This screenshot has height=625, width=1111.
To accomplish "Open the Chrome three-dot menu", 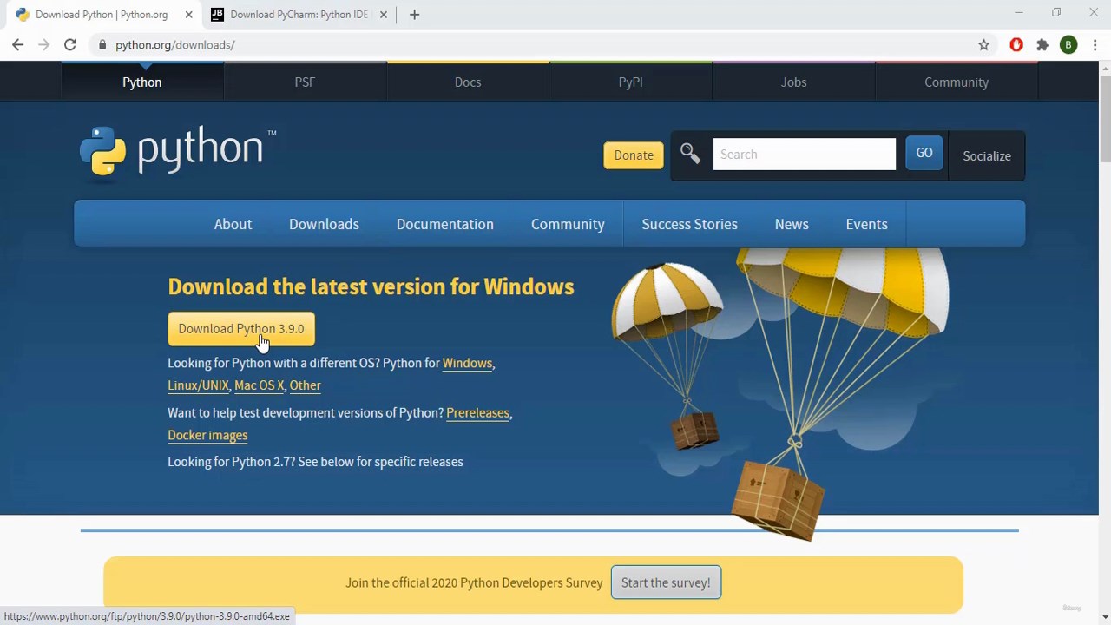I will pyautogui.click(x=1095, y=45).
